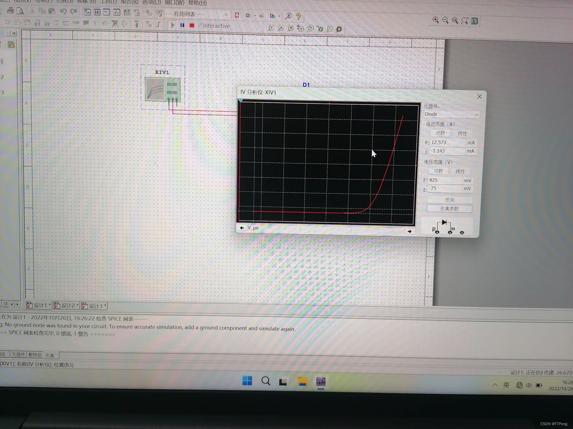Switch to the 设计3 design tab

click(94, 306)
